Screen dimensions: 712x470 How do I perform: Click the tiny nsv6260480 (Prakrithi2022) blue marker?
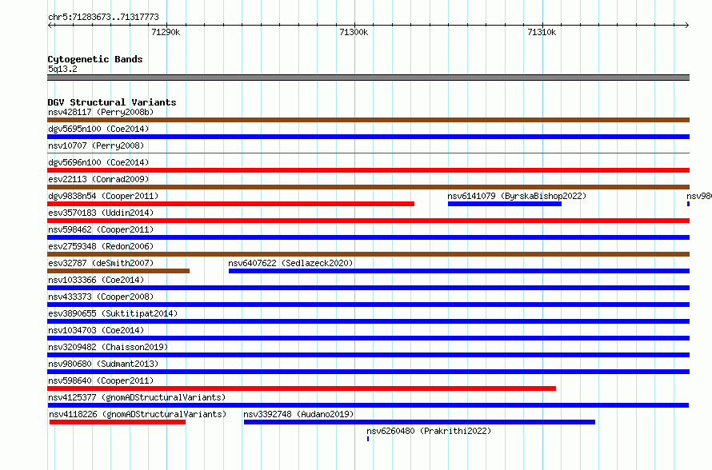[x=368, y=439]
